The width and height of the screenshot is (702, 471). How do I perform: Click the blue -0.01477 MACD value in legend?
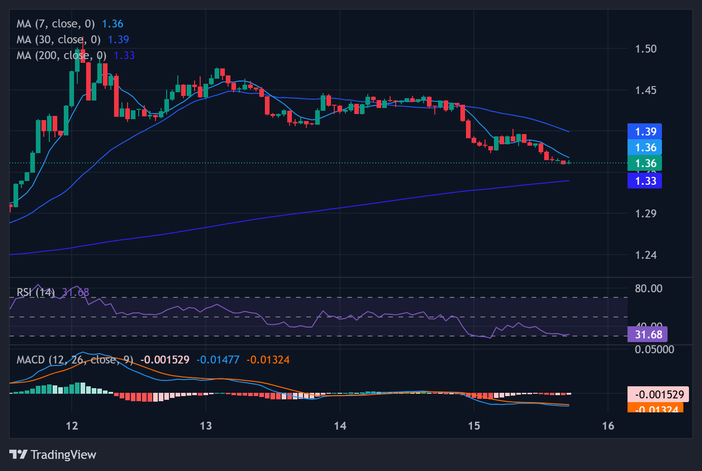217,360
